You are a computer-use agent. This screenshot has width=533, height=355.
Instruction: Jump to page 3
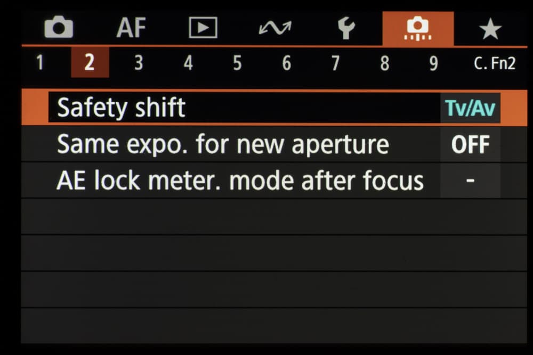pyautogui.click(x=139, y=63)
